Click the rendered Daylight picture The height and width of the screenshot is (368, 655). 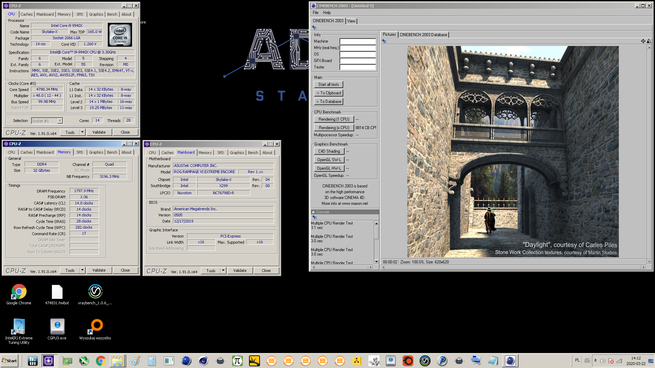(x=513, y=152)
